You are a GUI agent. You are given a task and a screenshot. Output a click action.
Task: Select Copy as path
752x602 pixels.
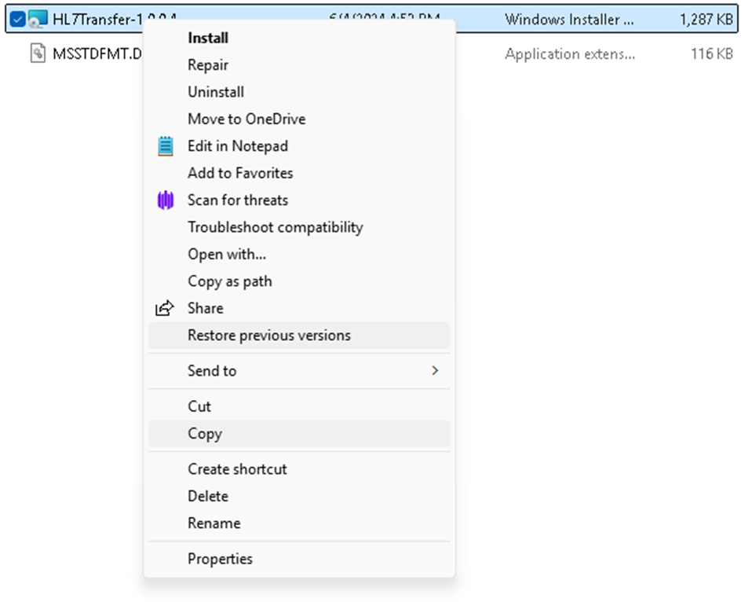[x=230, y=281]
